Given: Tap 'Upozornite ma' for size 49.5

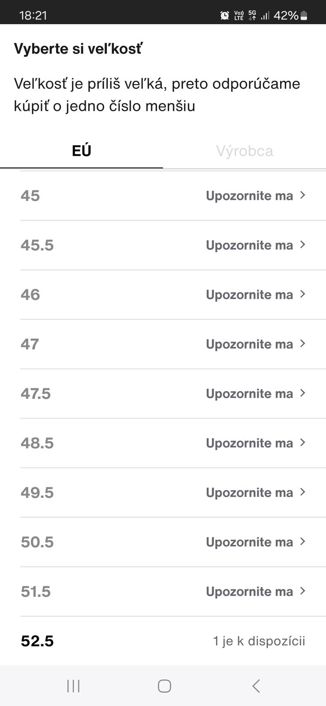Looking at the screenshot, I should point(249,492).
